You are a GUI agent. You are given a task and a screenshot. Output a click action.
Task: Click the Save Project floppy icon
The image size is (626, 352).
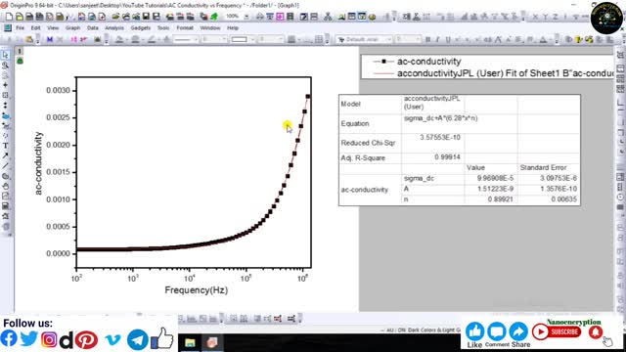(x=146, y=17)
